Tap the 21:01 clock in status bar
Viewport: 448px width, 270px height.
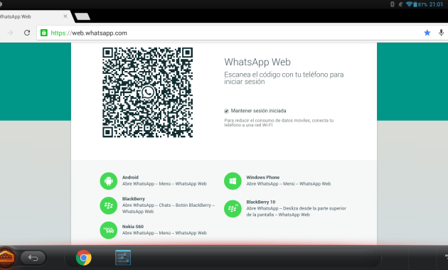pos(436,4)
